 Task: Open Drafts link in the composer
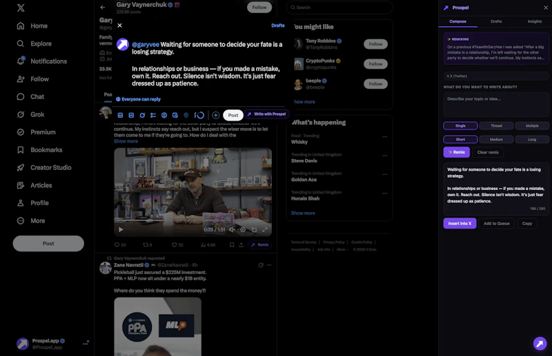(x=278, y=25)
